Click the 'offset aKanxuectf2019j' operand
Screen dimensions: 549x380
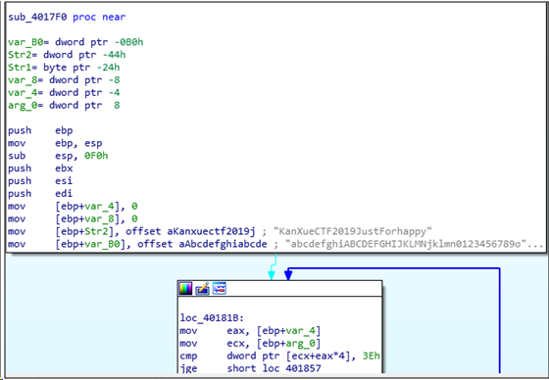190,231
